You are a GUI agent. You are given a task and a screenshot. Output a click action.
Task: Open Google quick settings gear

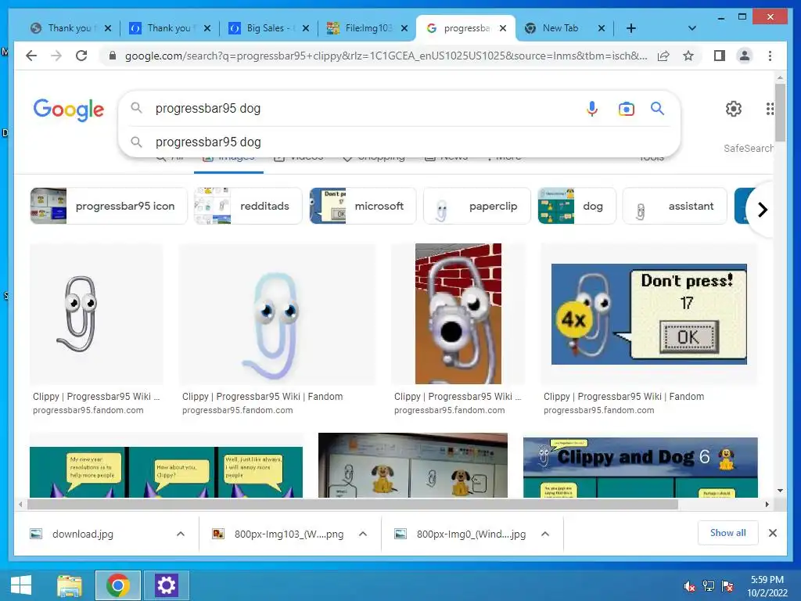pos(733,108)
